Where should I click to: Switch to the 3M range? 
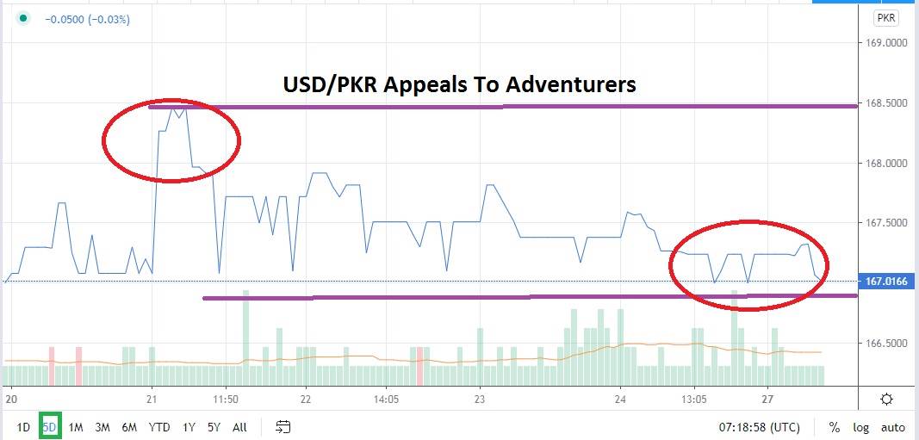coord(102,426)
